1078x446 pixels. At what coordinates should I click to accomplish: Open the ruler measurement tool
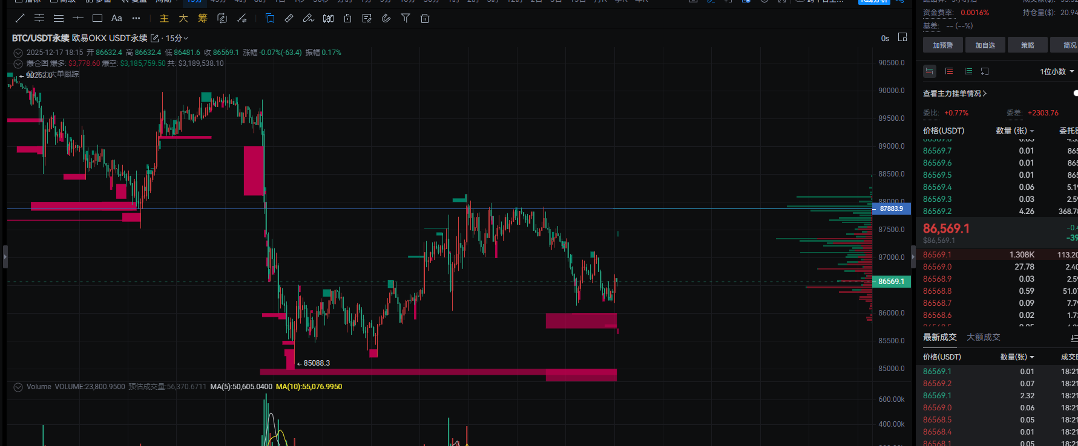tap(289, 18)
